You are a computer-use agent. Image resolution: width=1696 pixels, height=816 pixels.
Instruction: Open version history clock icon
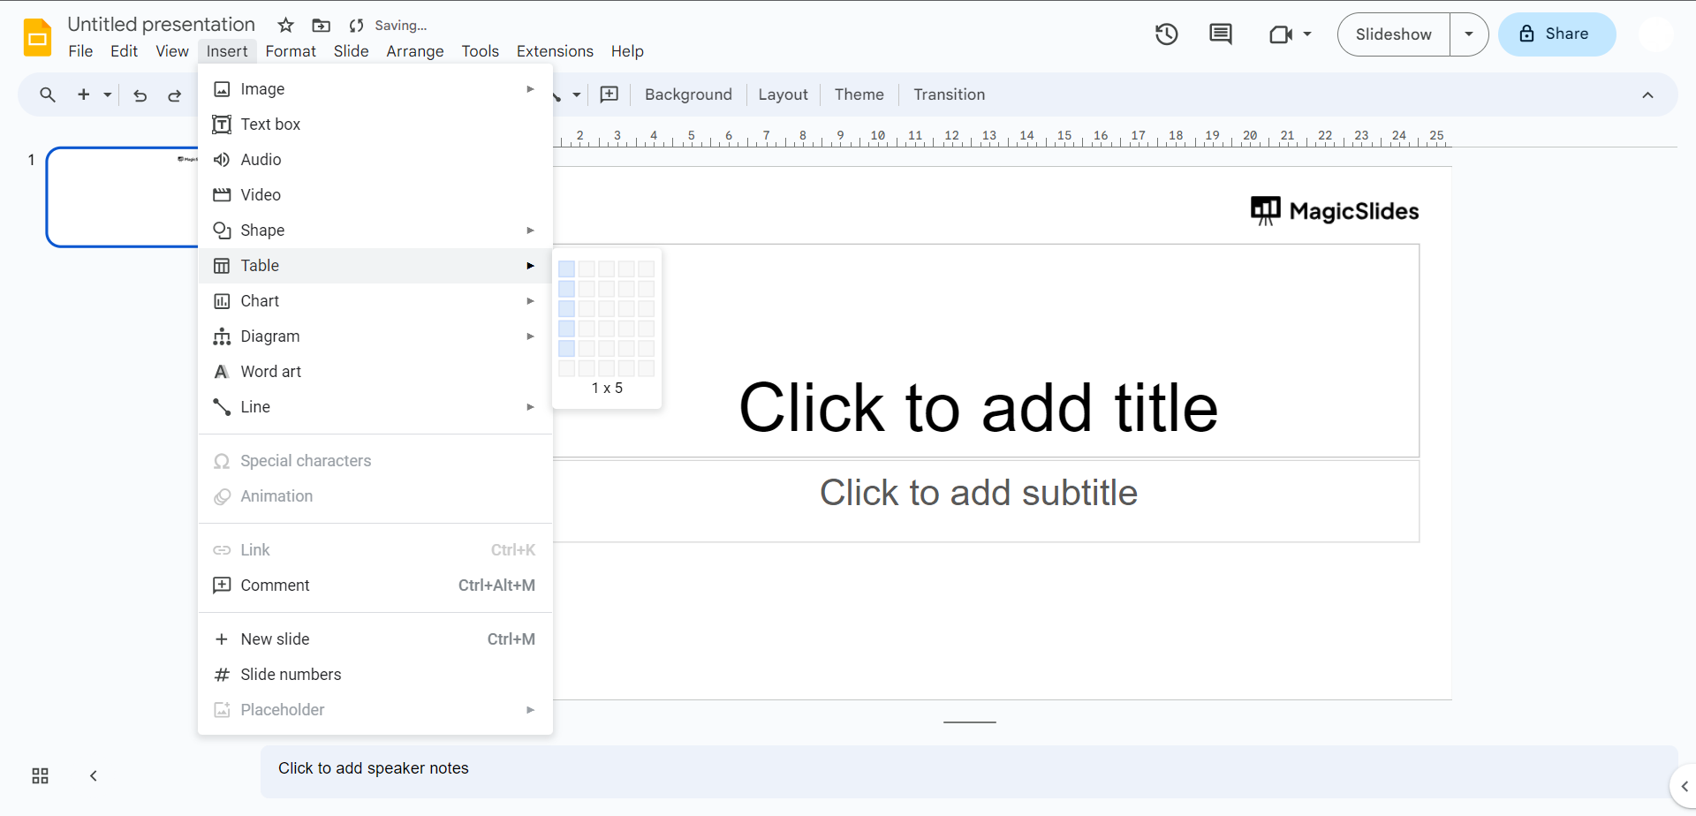(x=1167, y=34)
